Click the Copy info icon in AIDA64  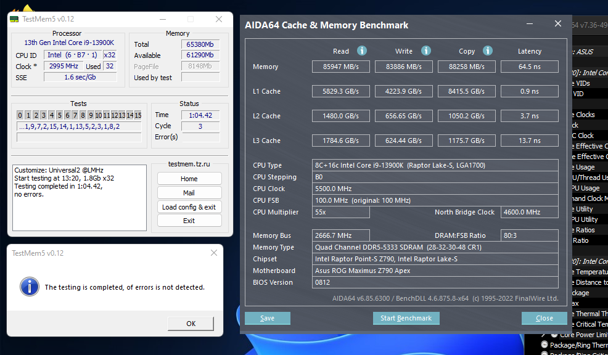[x=487, y=51]
